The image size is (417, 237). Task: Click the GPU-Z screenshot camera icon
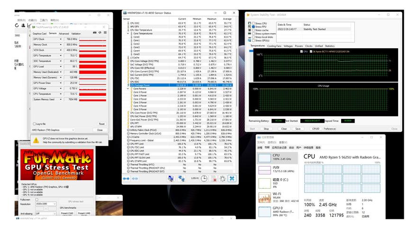94,32
